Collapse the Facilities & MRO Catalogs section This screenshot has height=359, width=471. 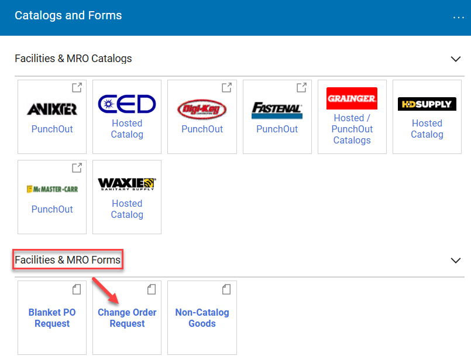point(456,59)
